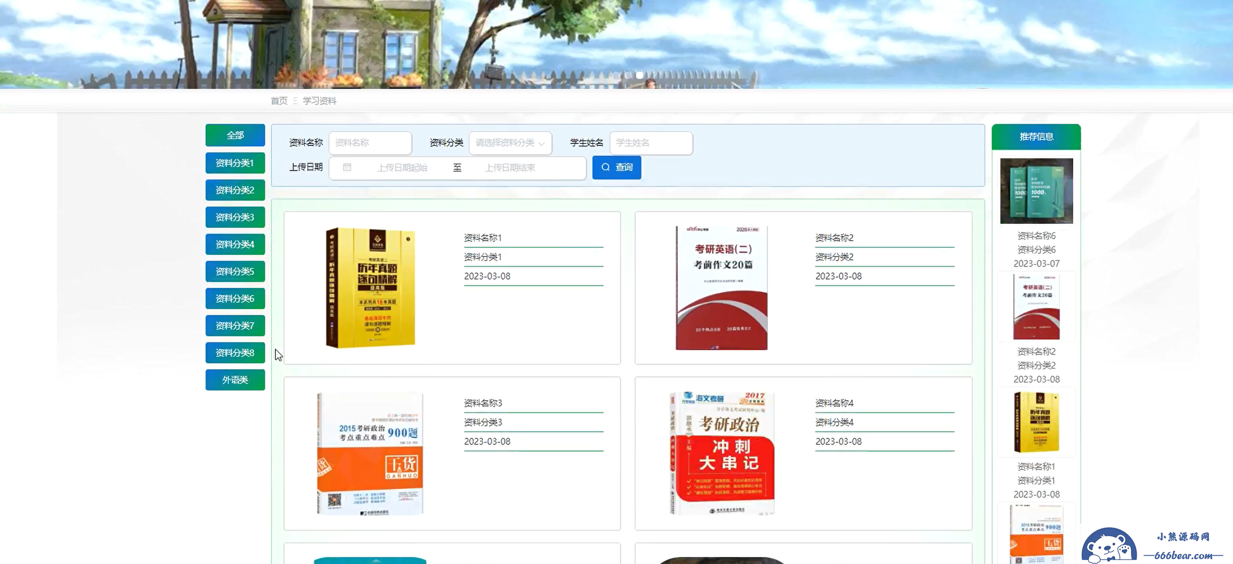Click the 学习资料 breadcrumb item
This screenshot has width=1233, height=564.
pos(319,101)
